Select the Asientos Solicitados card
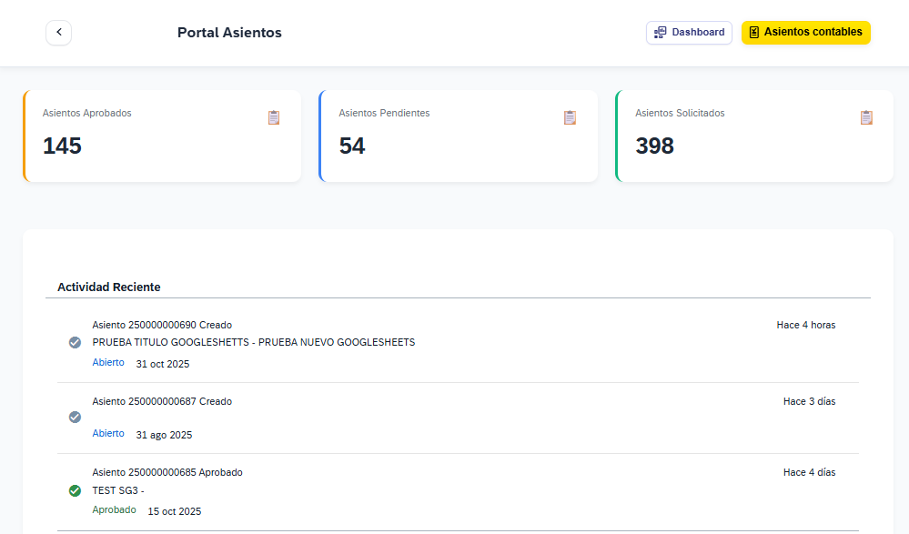Screen dimensions: 909x534 754,136
